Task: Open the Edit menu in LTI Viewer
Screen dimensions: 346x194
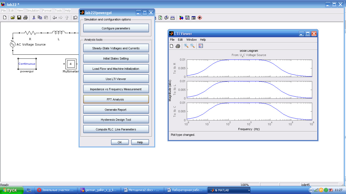Action: 180,40
